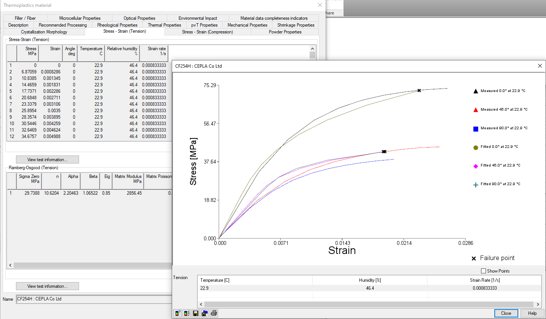Click the Name field containing CF254H
The width and height of the screenshot is (546, 319).
click(x=93, y=299)
